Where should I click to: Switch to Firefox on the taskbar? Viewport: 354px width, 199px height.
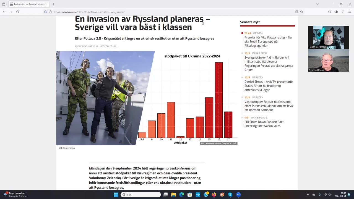[x=214, y=195]
